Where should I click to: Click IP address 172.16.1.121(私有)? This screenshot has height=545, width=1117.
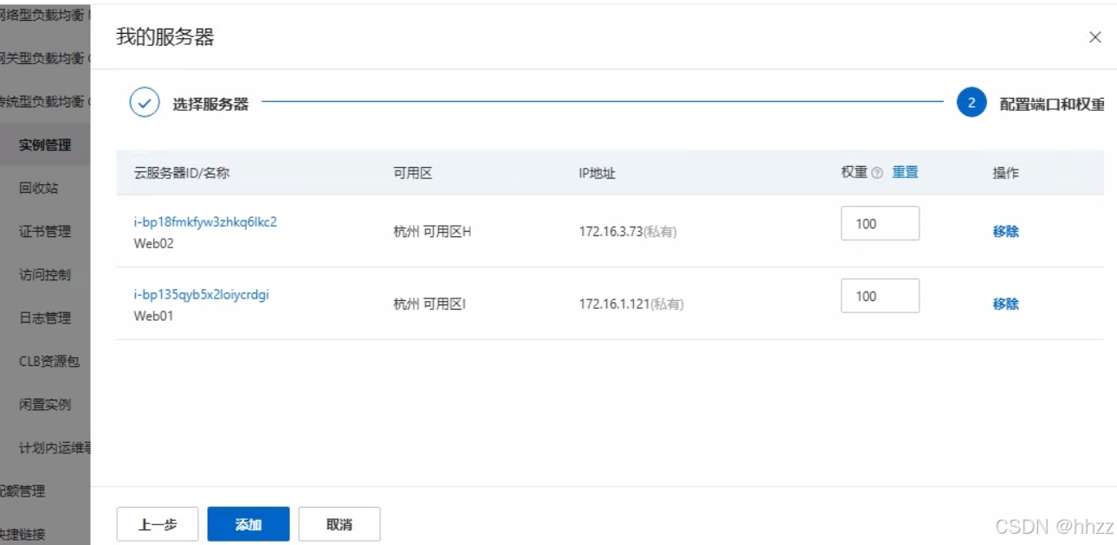click(x=631, y=304)
